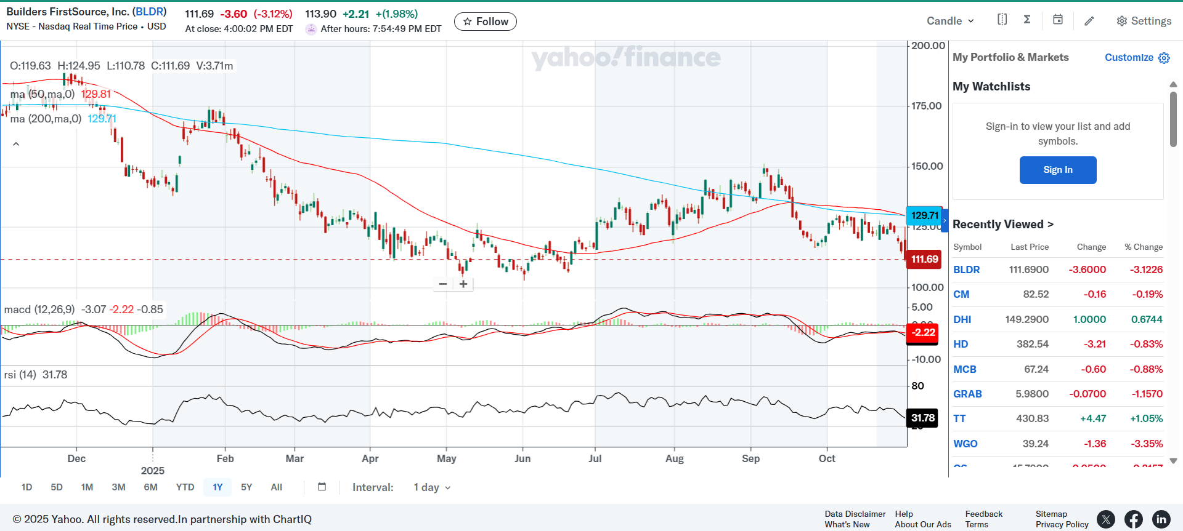Click the custom date range calendar icon
The height and width of the screenshot is (531, 1183).
(x=322, y=487)
